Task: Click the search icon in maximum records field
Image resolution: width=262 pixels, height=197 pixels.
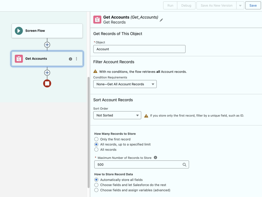Action: 184,165
